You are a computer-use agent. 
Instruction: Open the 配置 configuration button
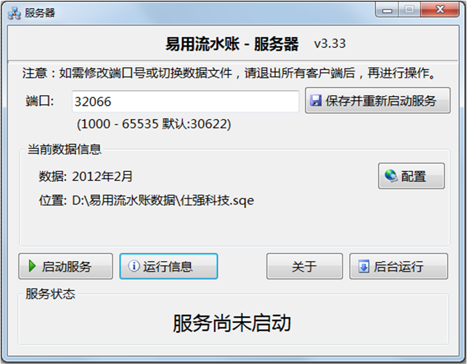pos(411,176)
